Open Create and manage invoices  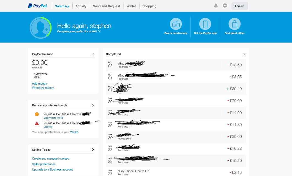pos(50,158)
